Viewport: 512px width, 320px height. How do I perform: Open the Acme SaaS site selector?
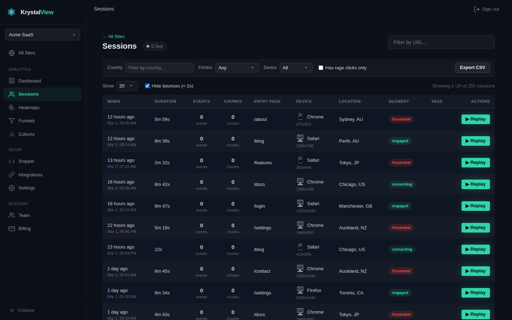pos(42,34)
